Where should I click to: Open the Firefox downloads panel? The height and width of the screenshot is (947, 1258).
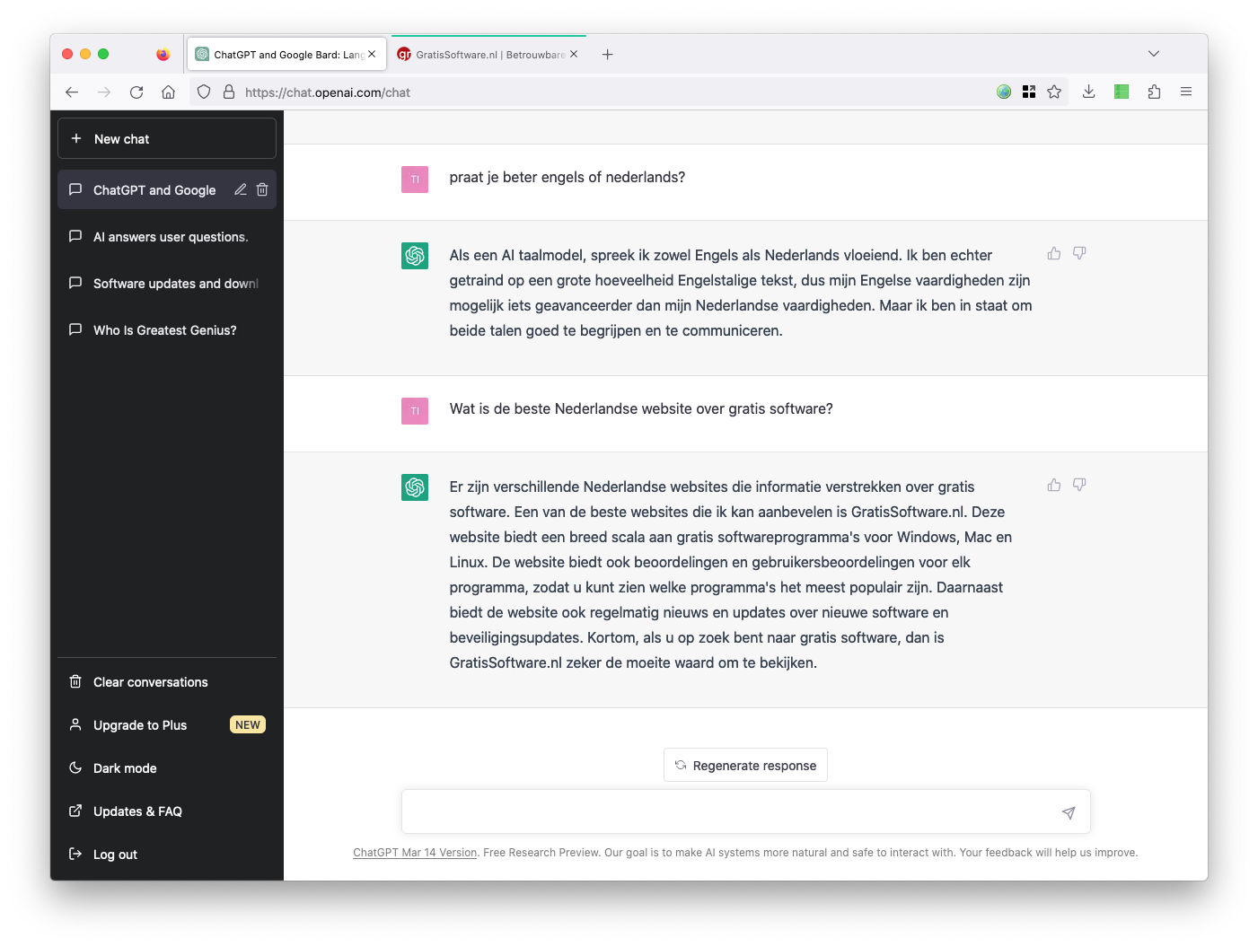1088,92
